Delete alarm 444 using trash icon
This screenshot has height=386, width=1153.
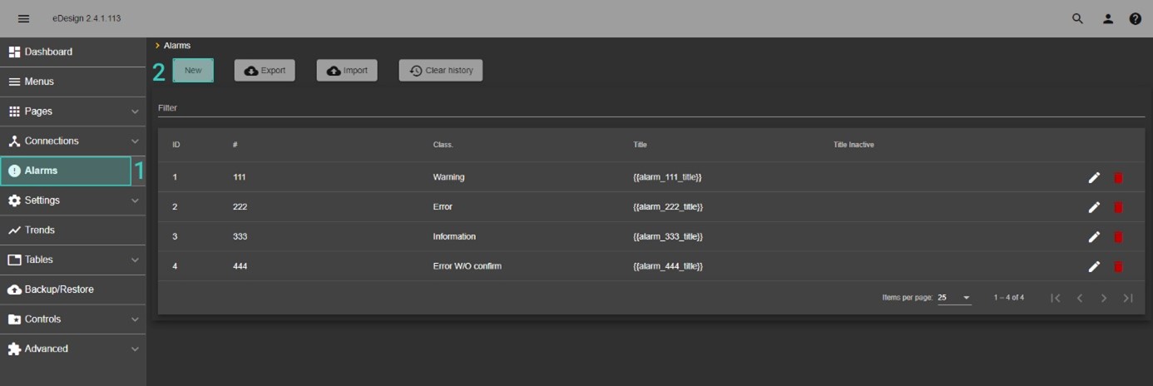pos(1118,266)
